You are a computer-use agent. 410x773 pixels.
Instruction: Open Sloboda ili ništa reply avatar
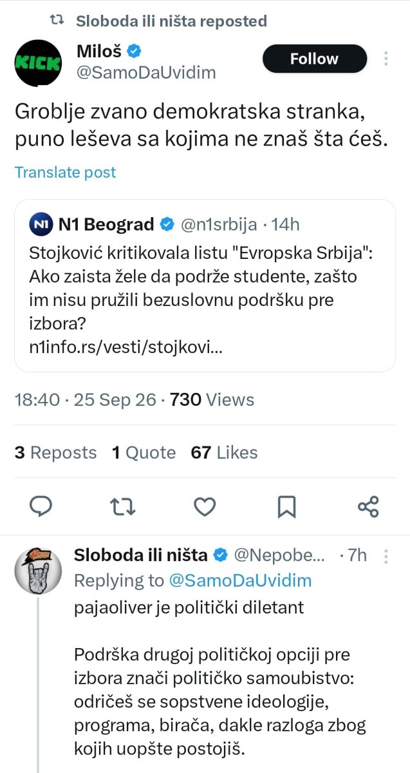pyautogui.click(x=38, y=570)
